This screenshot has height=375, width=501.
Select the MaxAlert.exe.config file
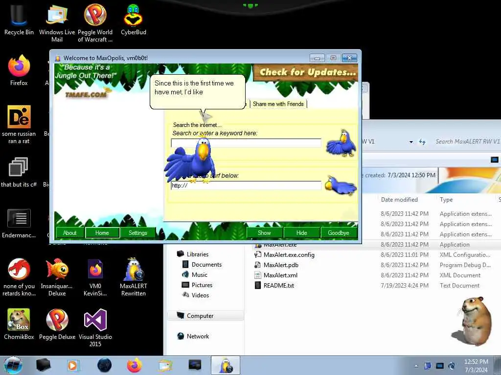pos(284,255)
